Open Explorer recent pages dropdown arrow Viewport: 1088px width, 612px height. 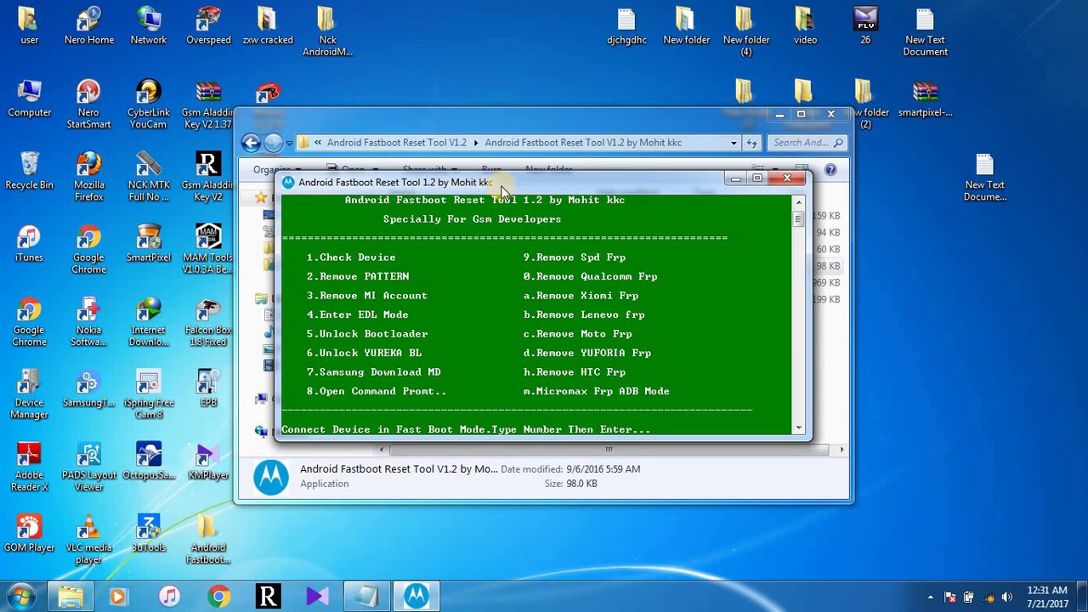[x=290, y=143]
